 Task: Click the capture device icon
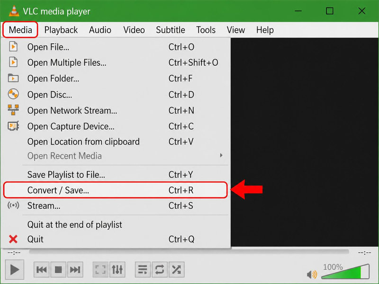[x=13, y=126]
